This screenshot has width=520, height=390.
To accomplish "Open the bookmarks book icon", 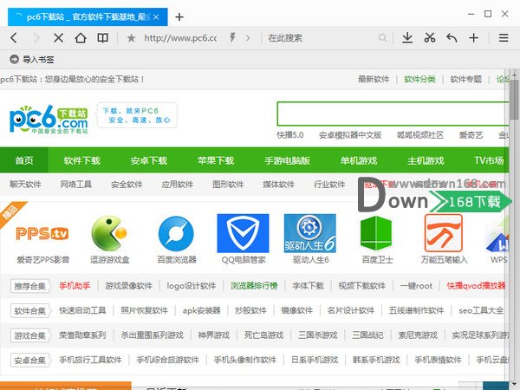I will [x=102, y=38].
